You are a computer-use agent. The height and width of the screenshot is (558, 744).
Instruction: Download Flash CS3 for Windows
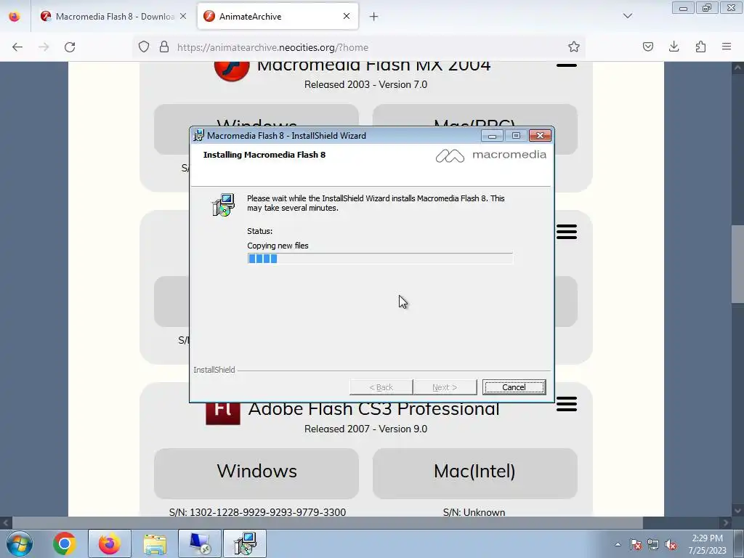256,473
